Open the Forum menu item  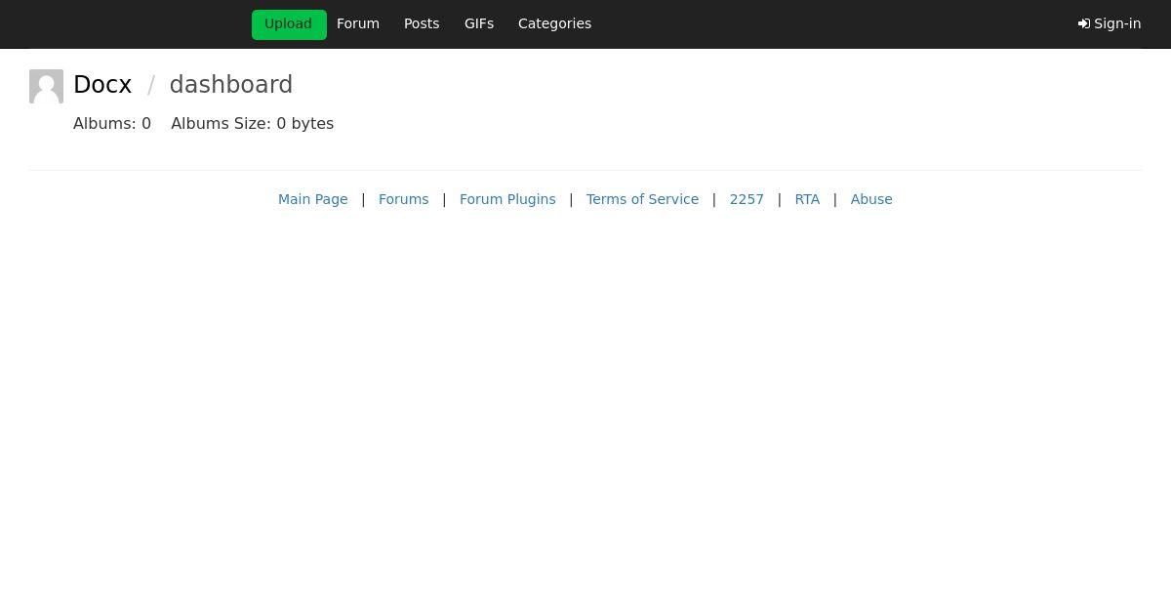pos(358,23)
